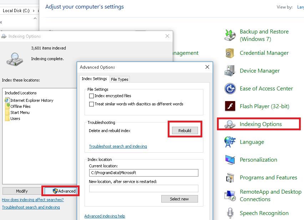Image resolution: width=304 pixels, height=220 pixels.
Task: Open the Flash Player icon
Action: pyautogui.click(x=230, y=106)
